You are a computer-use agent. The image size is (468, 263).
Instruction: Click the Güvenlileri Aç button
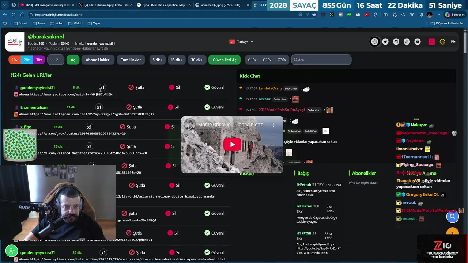point(224,60)
